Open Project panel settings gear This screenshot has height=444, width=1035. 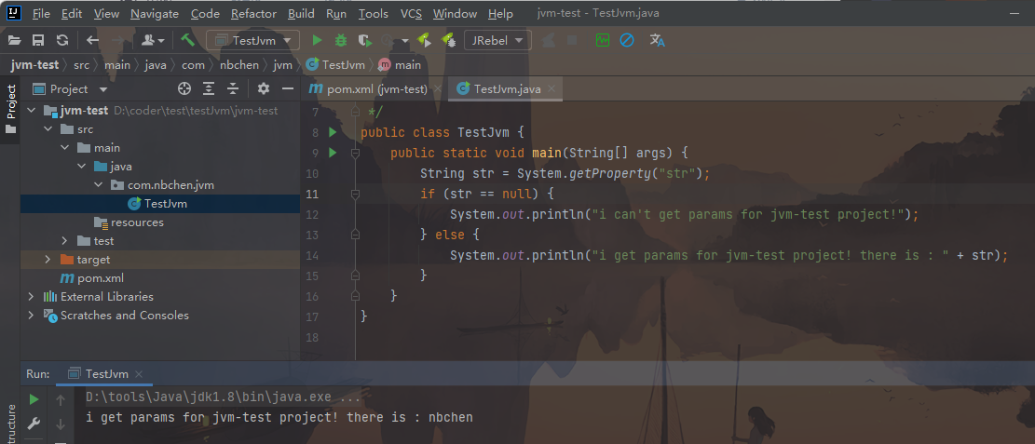point(264,89)
